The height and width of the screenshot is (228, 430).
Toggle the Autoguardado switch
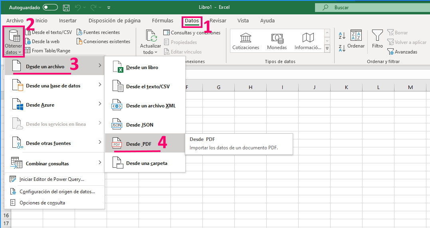click(50, 8)
